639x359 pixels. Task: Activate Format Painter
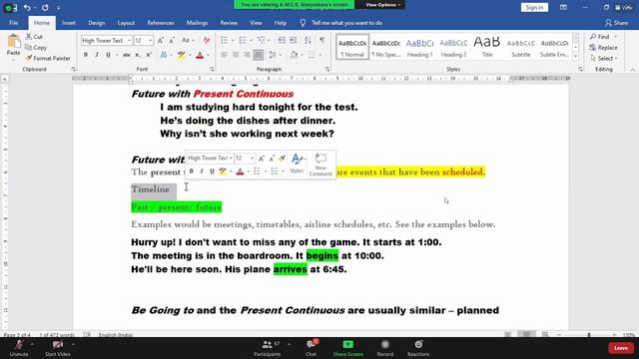coord(48,58)
